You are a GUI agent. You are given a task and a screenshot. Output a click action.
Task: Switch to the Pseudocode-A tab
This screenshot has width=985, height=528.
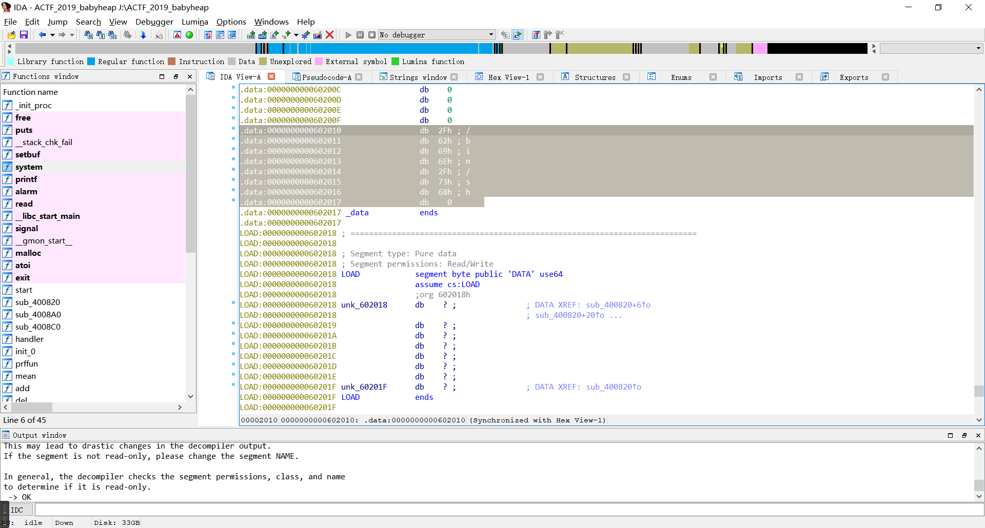[x=326, y=77]
